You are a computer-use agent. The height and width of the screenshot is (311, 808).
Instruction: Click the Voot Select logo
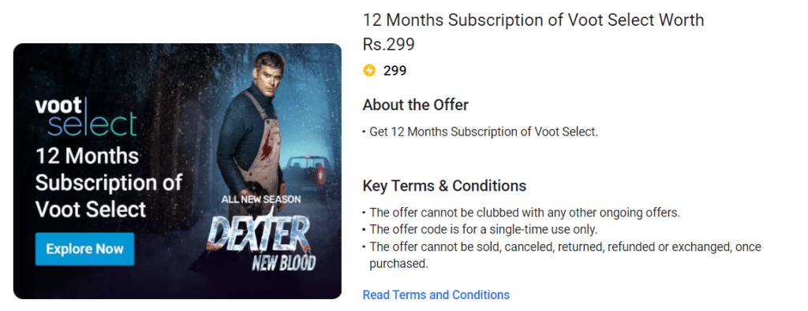(x=86, y=117)
